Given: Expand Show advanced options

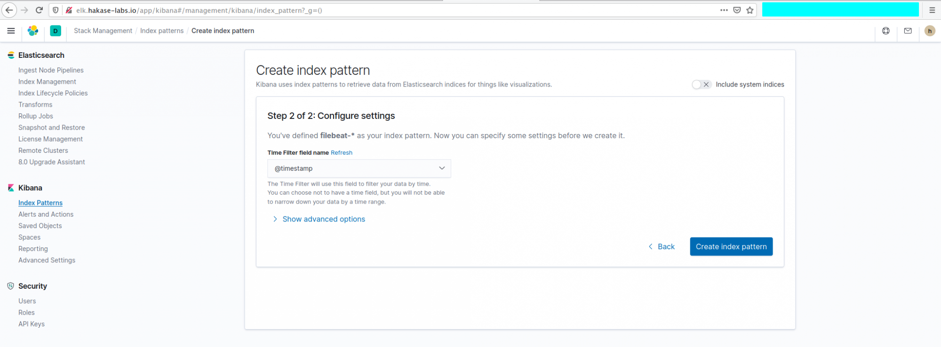Looking at the screenshot, I should tap(319, 219).
